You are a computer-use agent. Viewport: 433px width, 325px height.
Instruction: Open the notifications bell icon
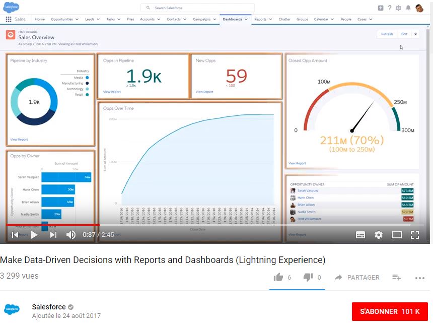pos(408,8)
